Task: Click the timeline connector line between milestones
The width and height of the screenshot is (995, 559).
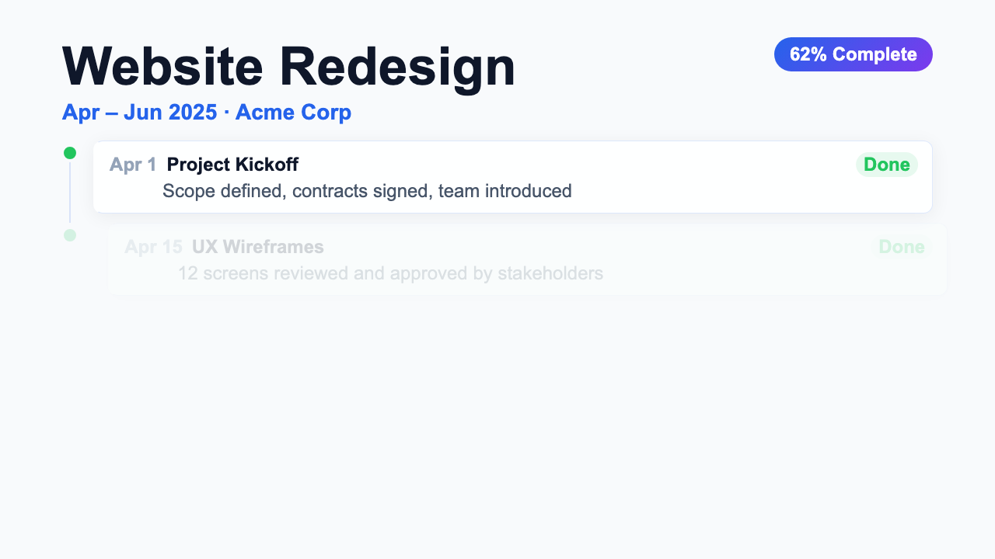Action: pos(69,194)
